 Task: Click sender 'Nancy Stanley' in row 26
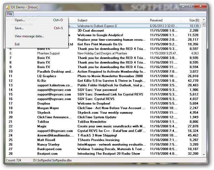(x=48, y=145)
